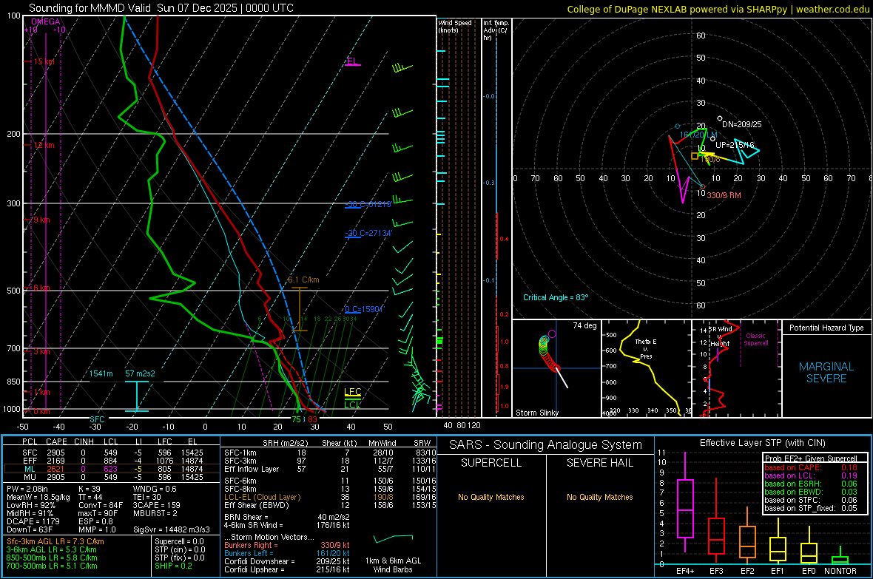The image size is (873, 579).
Task: Click the 'Effective Layer STP (with CIN)' title
Action: tap(762, 443)
